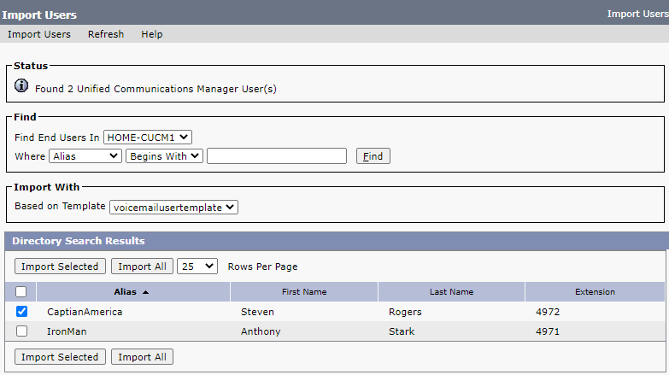Uncheck the CaptianAmerica row checkbox
669x375 pixels.
[22, 312]
